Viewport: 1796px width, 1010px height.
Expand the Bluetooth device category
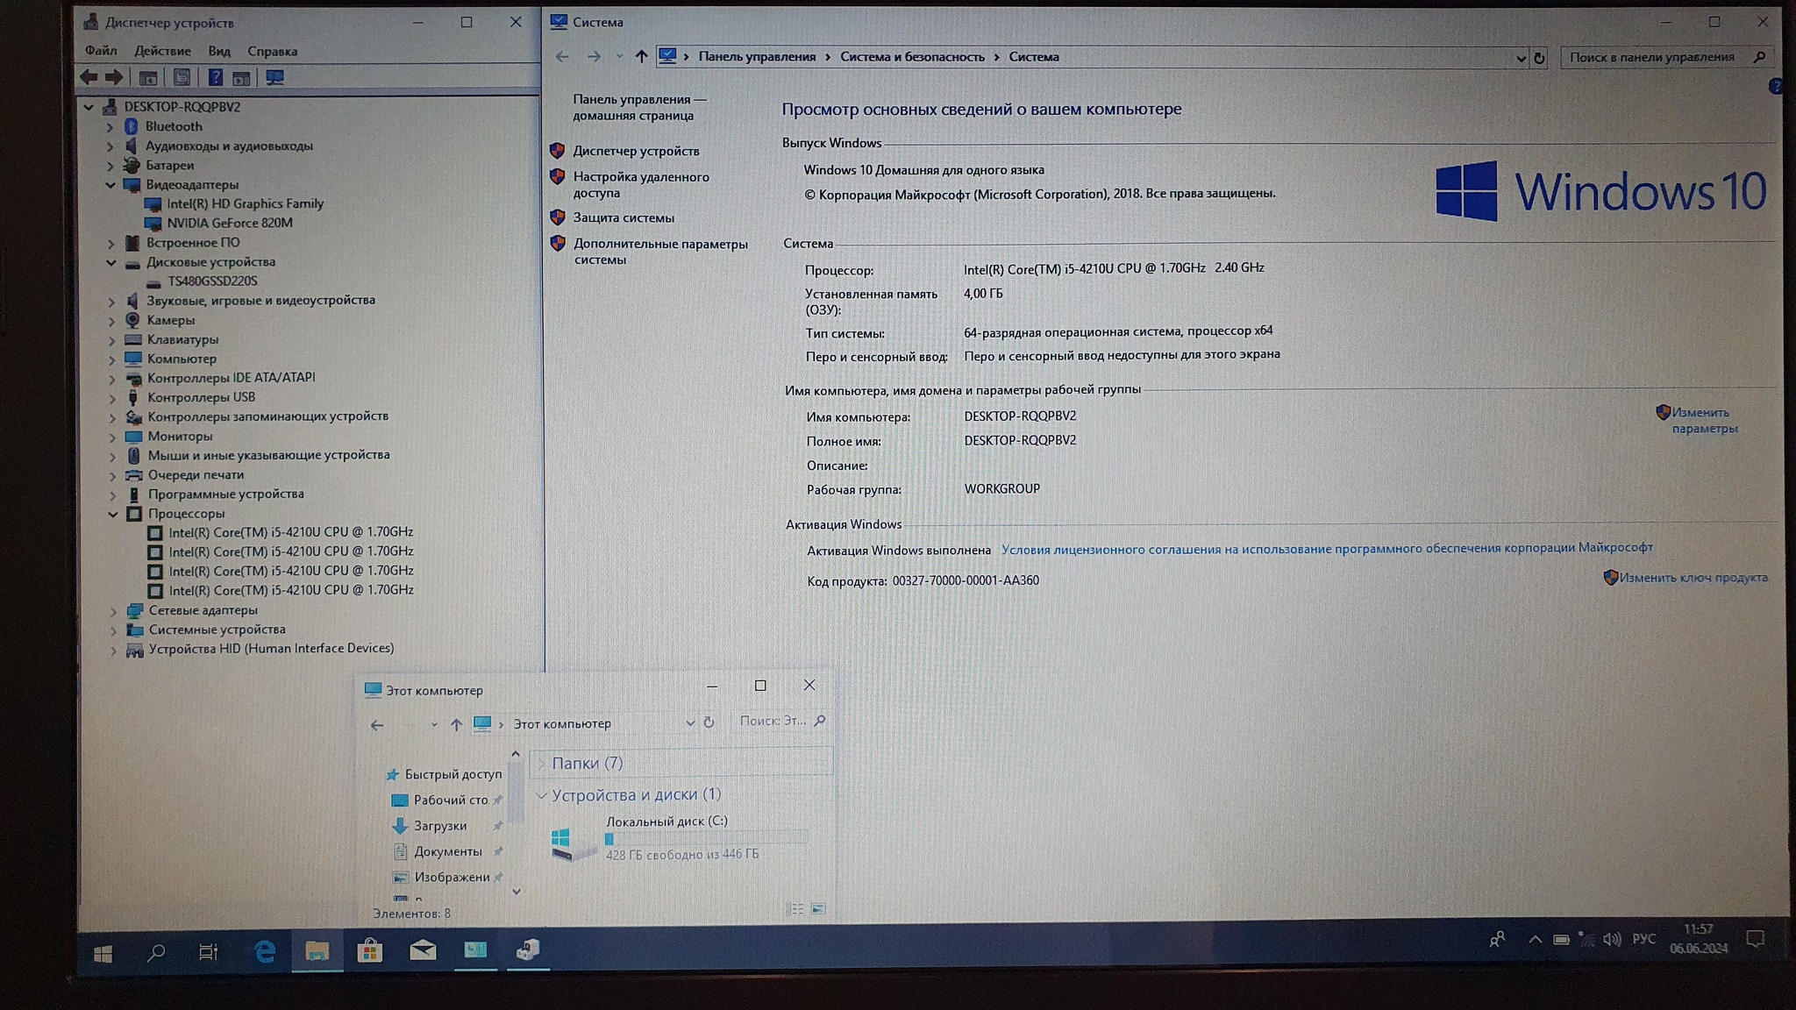pyautogui.click(x=110, y=127)
